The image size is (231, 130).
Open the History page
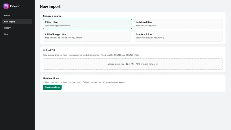pyautogui.click(x=17, y=28)
